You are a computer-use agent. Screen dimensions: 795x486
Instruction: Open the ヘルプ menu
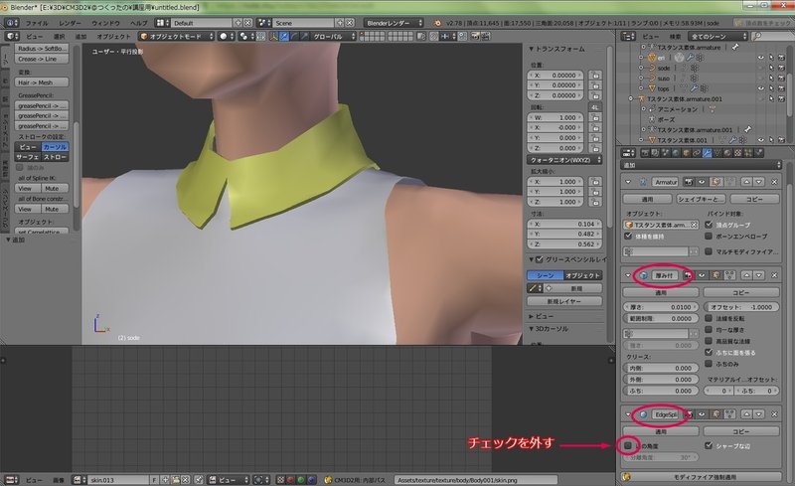(138, 23)
